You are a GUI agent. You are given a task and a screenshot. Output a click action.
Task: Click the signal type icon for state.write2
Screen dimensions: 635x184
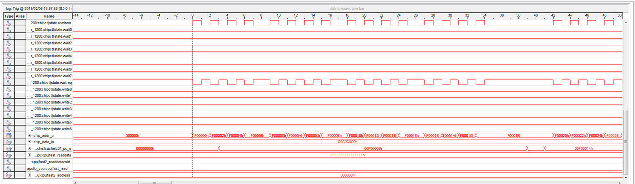click(x=9, y=102)
